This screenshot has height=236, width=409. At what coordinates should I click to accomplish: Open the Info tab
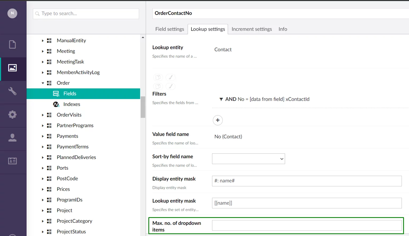(283, 29)
